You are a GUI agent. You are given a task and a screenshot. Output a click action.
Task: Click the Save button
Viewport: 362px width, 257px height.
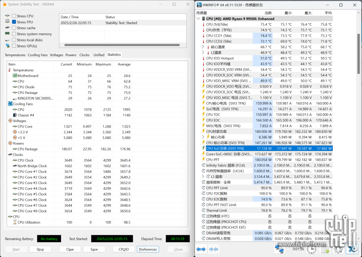(x=94, y=249)
